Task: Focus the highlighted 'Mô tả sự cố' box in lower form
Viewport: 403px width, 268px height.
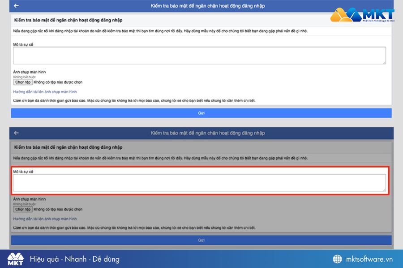Action: point(199,183)
